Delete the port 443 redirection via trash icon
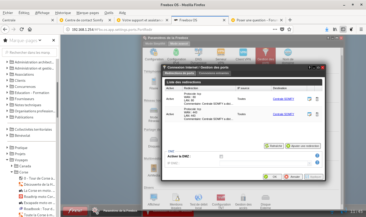Image resolution: width=366 pixels, height=217 pixels. click(x=317, y=114)
